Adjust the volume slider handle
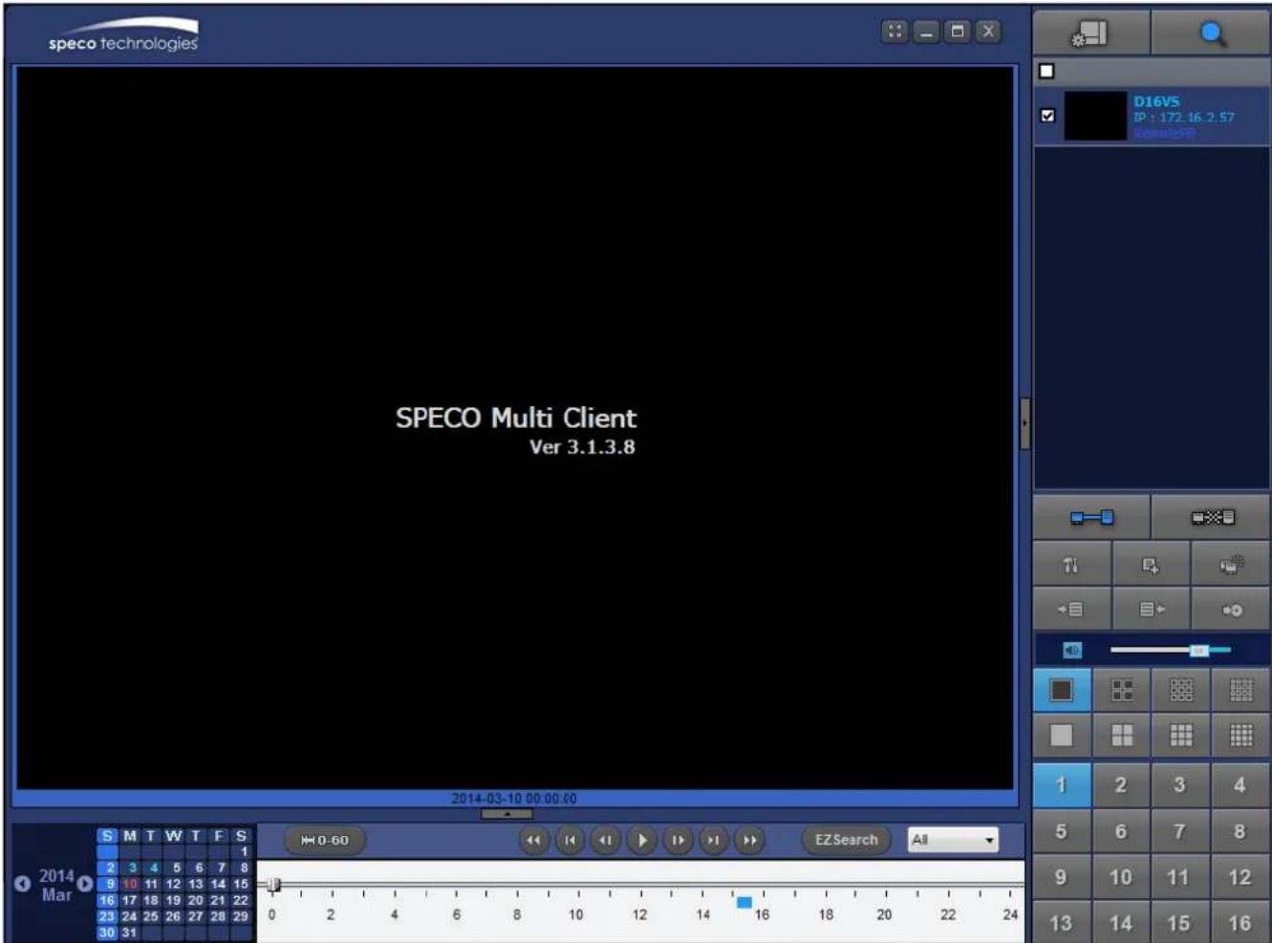The width and height of the screenshot is (1272, 943). click(x=1198, y=651)
